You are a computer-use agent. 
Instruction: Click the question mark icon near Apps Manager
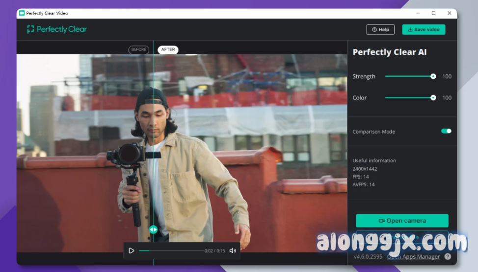448,257
